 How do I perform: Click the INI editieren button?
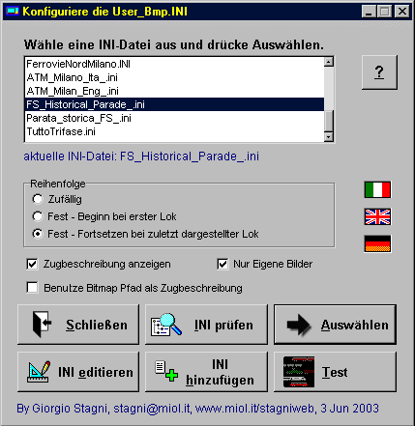pos(78,372)
